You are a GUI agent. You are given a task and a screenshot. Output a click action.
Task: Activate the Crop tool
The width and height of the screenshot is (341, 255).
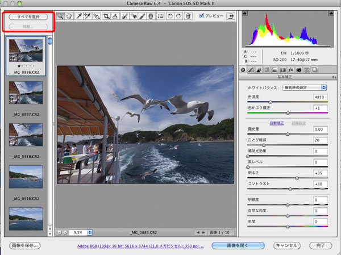pos(106,16)
